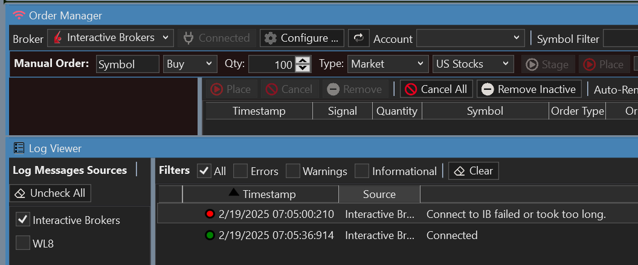The image size is (638, 265).
Task: Open the US Stocks dropdown
Action: pyautogui.click(x=473, y=64)
